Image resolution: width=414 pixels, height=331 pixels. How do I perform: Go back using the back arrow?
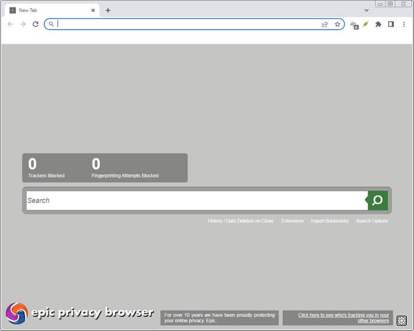[10, 24]
